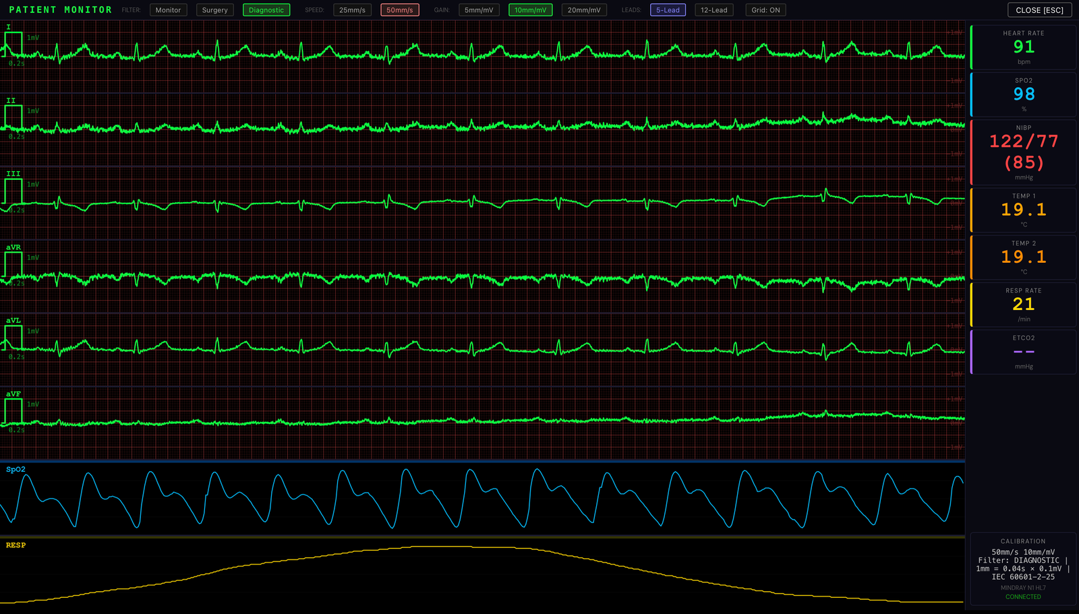Click the lead I waveform label
This screenshot has height=614, width=1079.
[x=9, y=27]
